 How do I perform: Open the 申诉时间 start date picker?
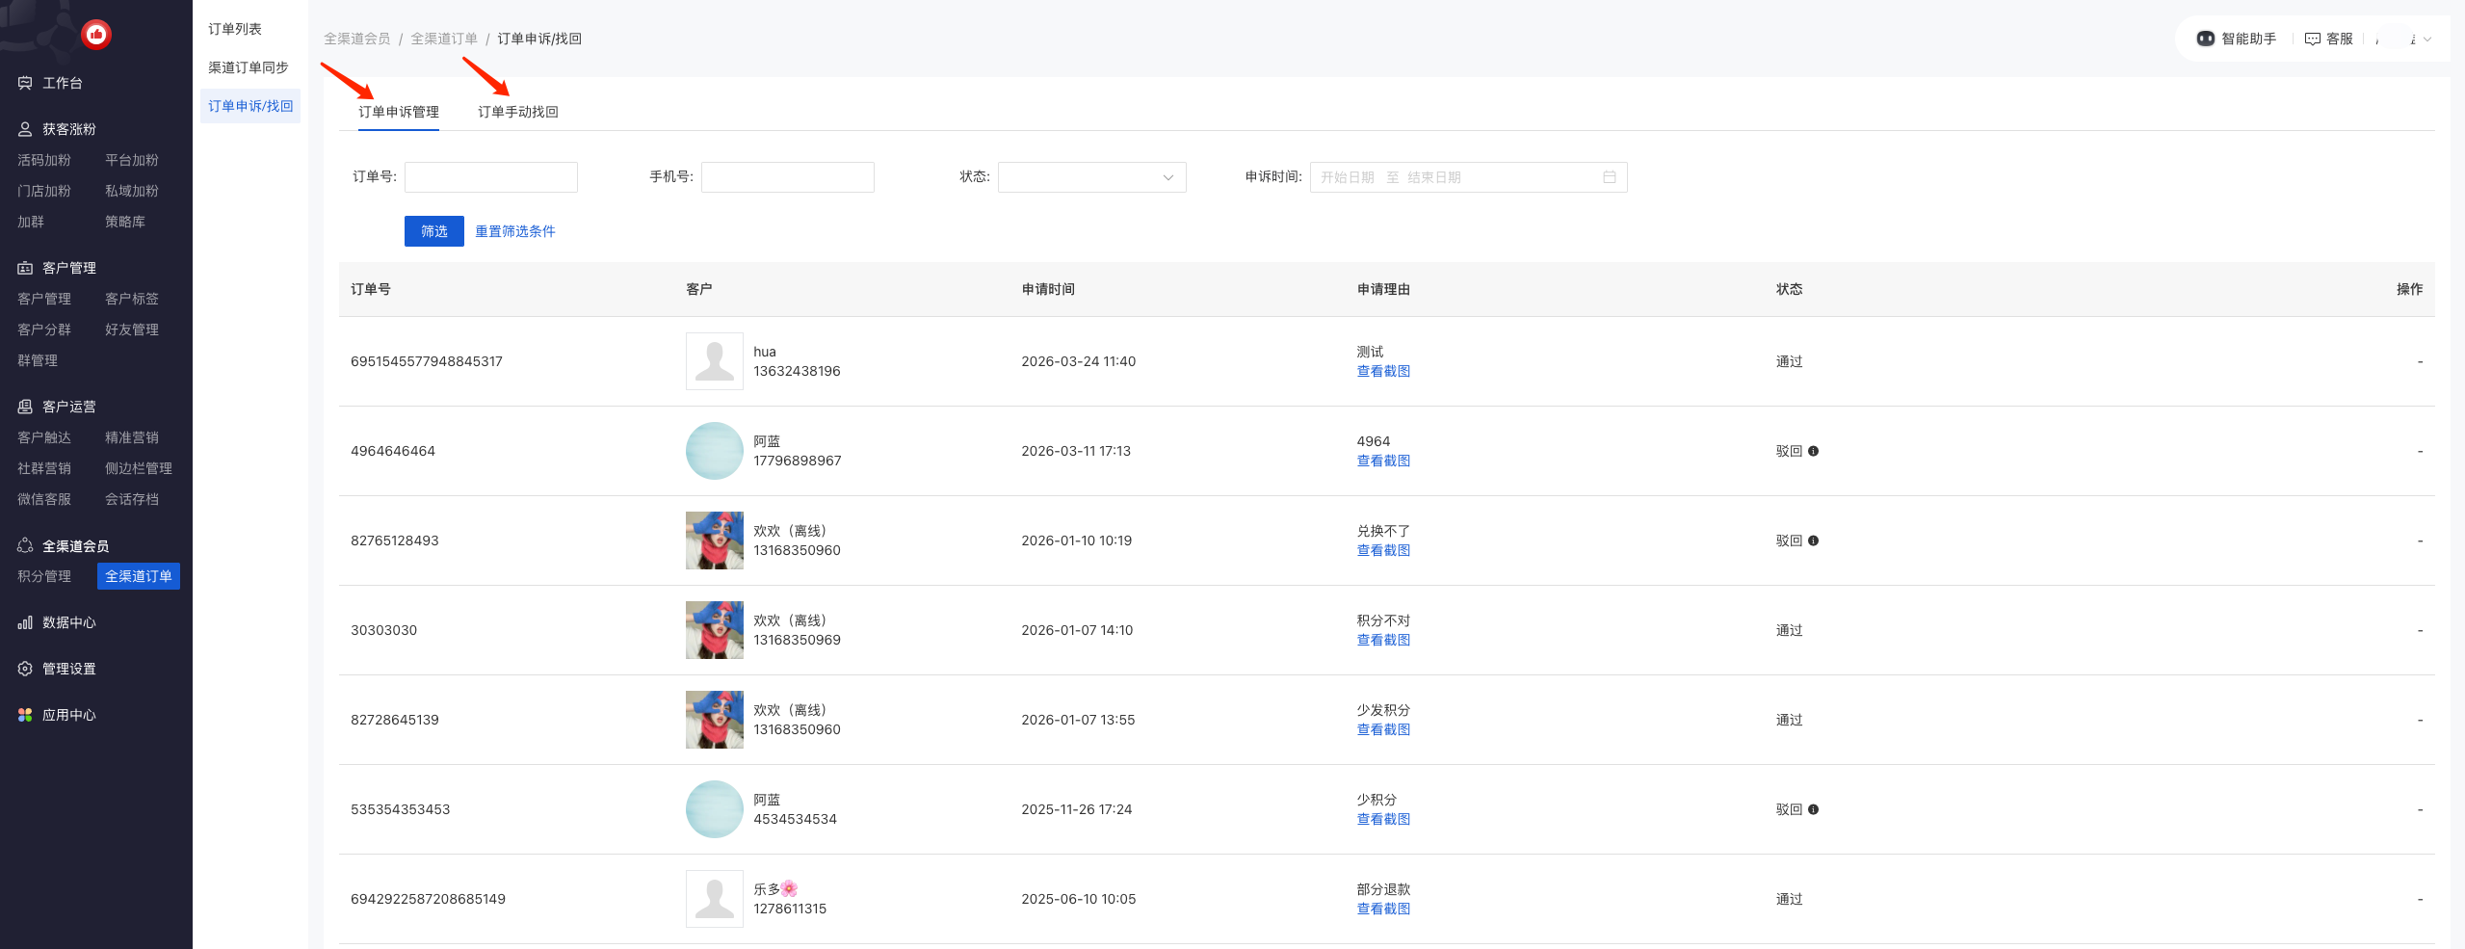pos(1348,177)
